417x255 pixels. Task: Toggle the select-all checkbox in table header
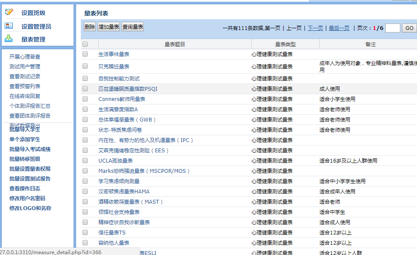85,44
